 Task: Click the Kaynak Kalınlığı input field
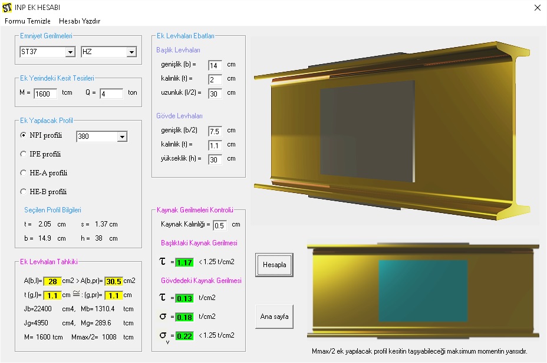[220, 225]
